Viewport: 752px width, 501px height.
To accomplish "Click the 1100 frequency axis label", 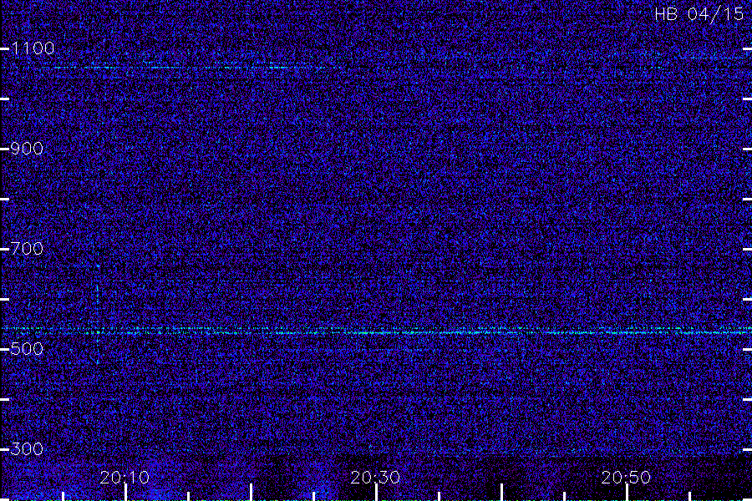I will click(33, 48).
